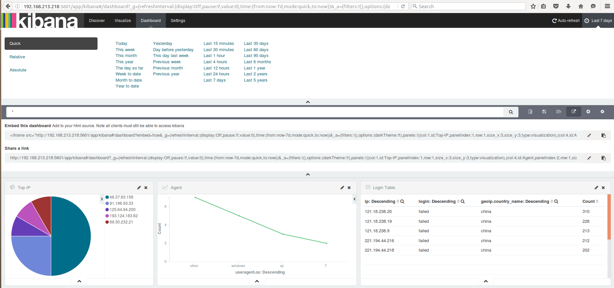Generate short URL for Share a link
The height and width of the screenshot is (288, 614).
pos(589,158)
